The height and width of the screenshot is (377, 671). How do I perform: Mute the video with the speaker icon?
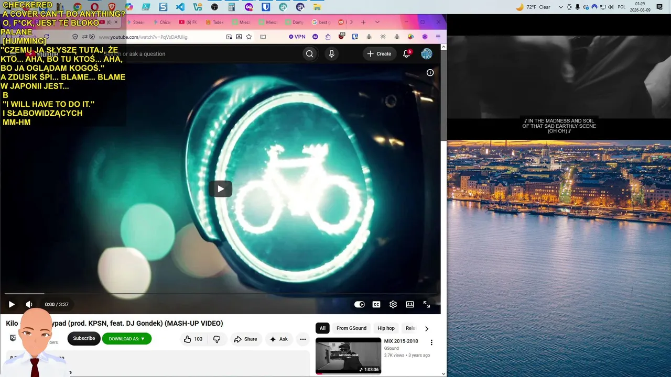tap(29, 304)
